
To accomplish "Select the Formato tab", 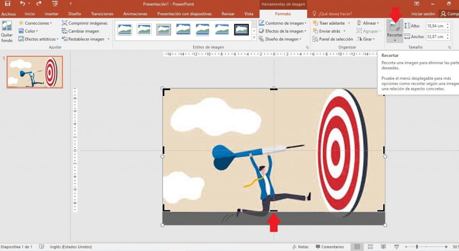I will (283, 14).
